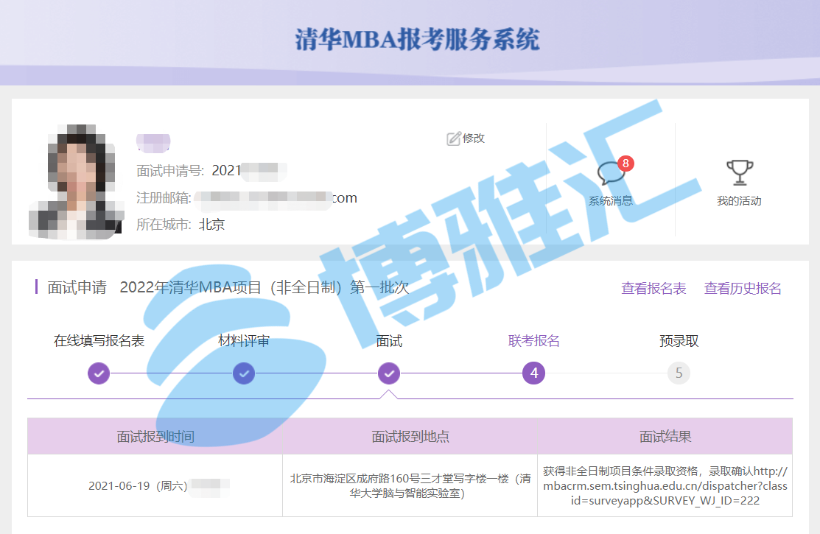Image resolution: width=820 pixels, height=534 pixels.
Task: Click the 联考报名 step label
Action: [x=534, y=341]
